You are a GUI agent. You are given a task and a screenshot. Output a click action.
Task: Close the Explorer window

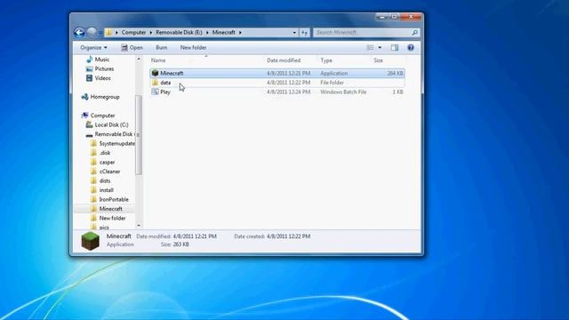coord(411,17)
